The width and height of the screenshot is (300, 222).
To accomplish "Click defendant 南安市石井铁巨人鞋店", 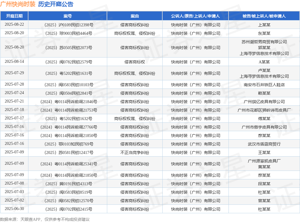I will point(264,85).
